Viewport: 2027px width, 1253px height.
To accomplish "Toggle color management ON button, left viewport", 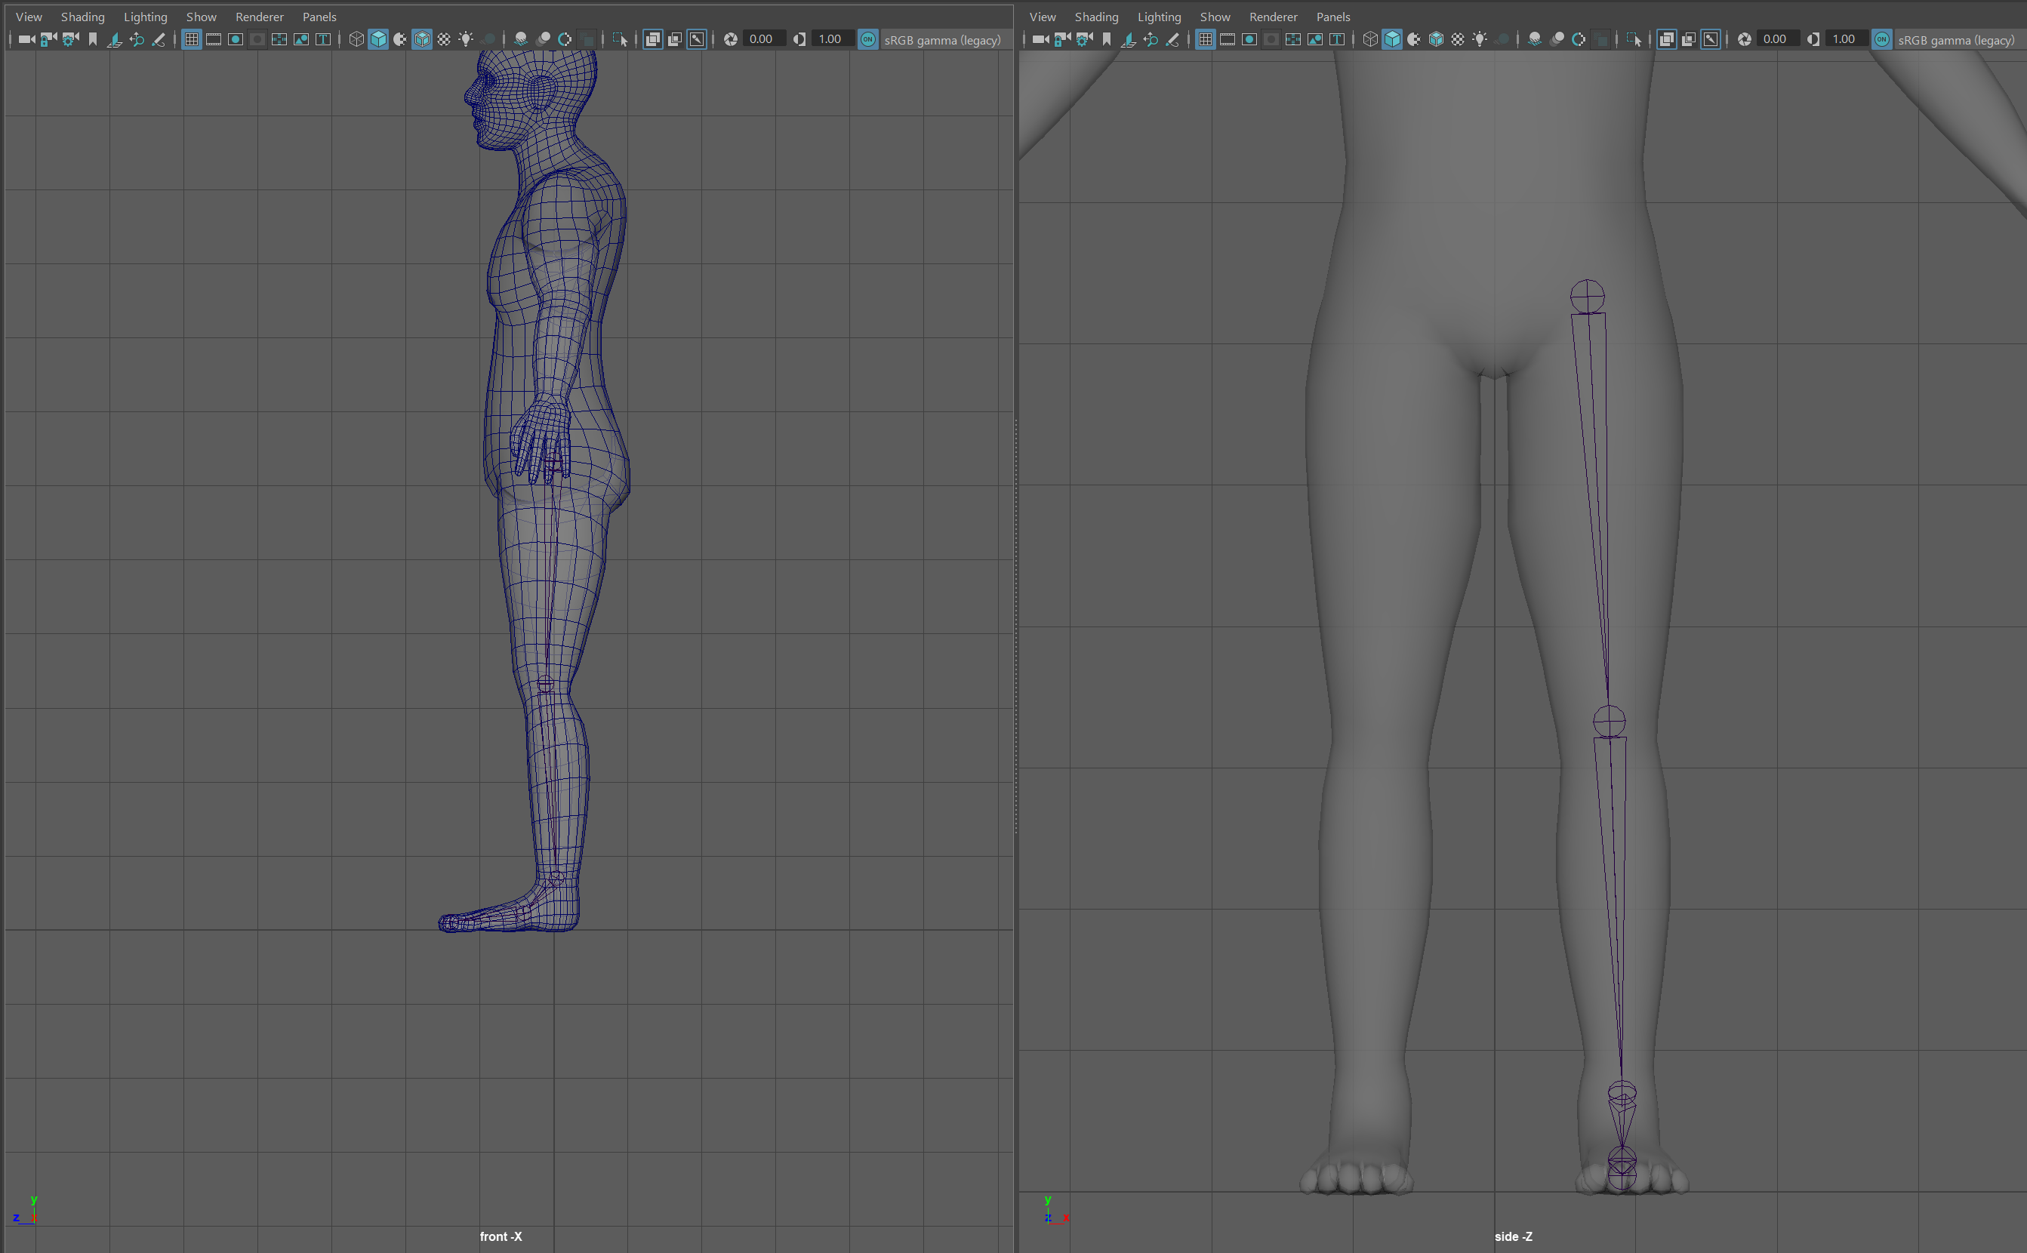I will click(867, 39).
